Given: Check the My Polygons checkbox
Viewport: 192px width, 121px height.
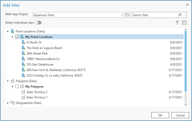Looking at the screenshot, I should (x=17, y=86).
